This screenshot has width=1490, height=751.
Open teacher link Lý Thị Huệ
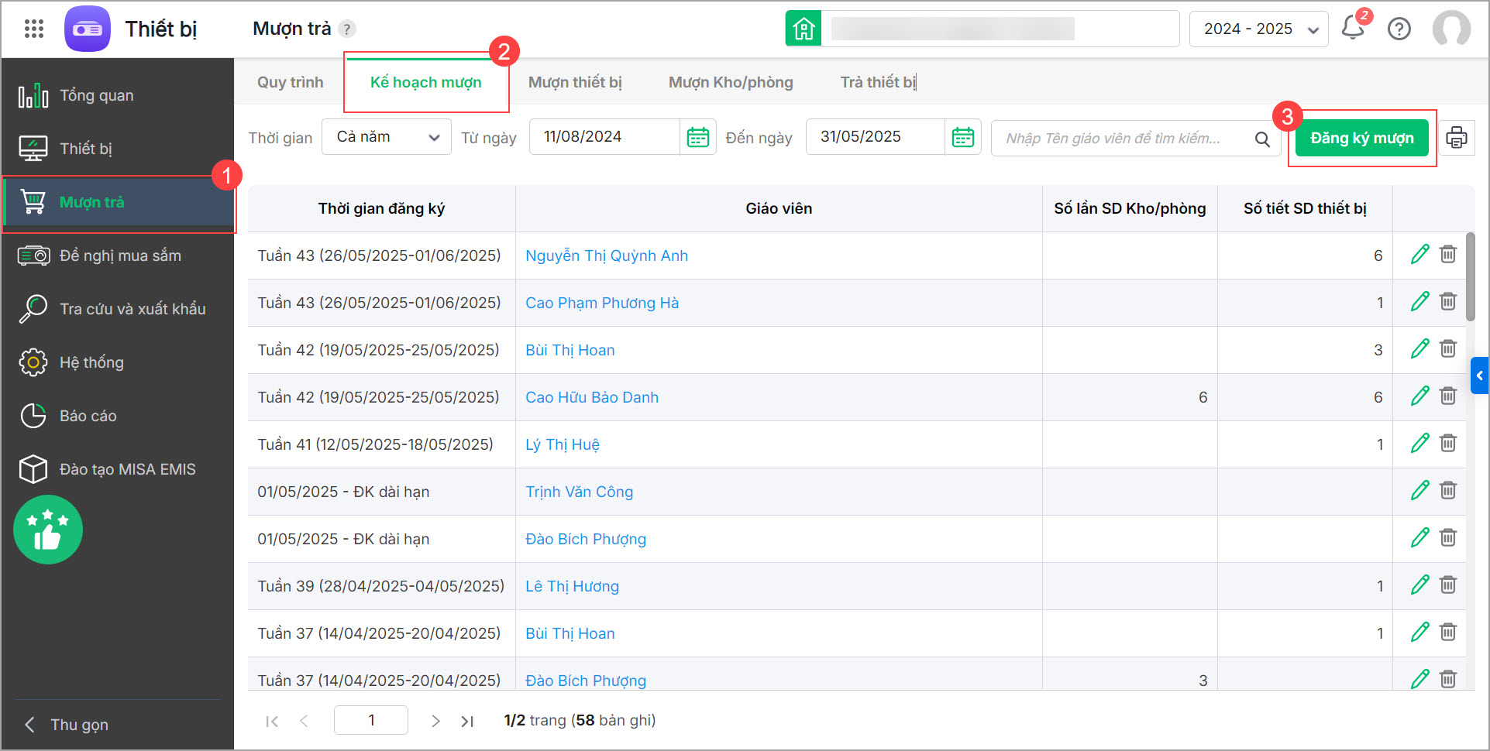click(x=563, y=444)
